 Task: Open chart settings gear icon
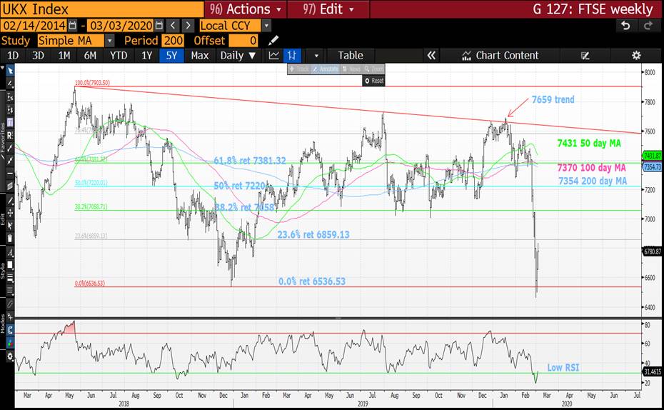click(x=636, y=56)
